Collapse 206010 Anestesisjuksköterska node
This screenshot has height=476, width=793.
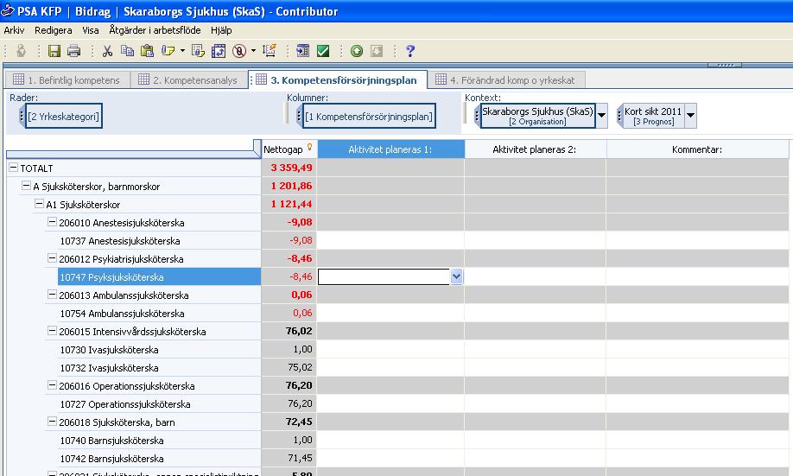click(x=52, y=222)
